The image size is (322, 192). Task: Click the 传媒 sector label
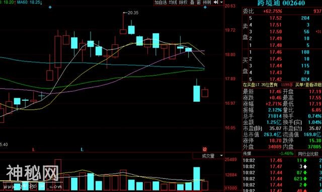point(247,154)
